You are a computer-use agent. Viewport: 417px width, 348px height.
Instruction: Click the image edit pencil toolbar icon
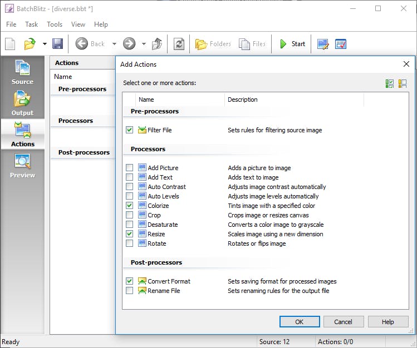click(x=323, y=44)
